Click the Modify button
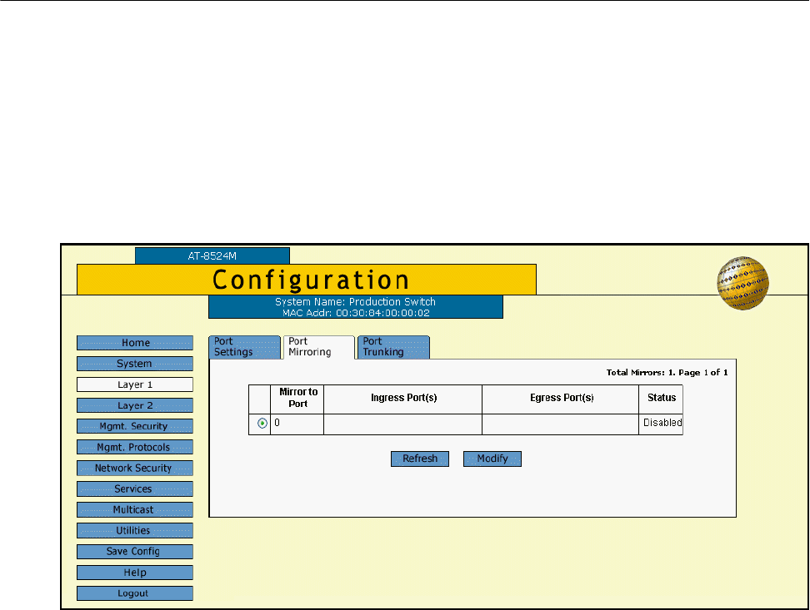 point(492,459)
